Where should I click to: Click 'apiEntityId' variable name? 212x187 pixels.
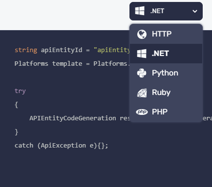(x=62, y=50)
